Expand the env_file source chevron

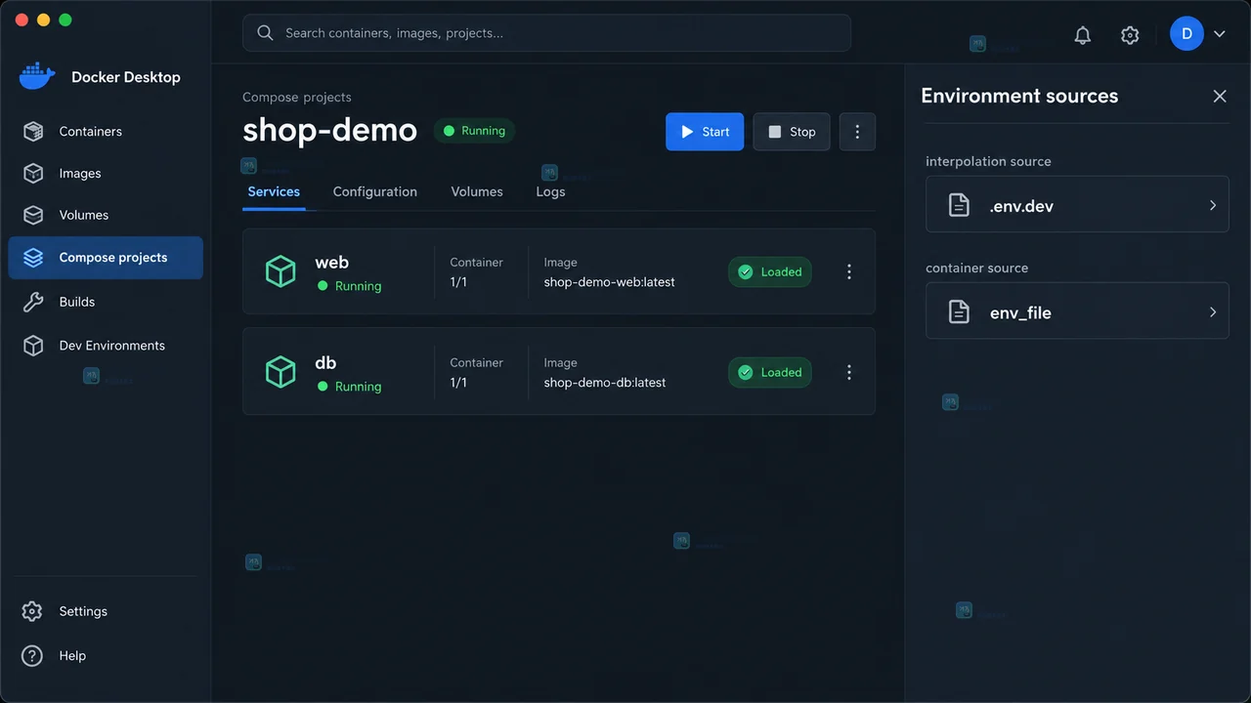tap(1213, 312)
